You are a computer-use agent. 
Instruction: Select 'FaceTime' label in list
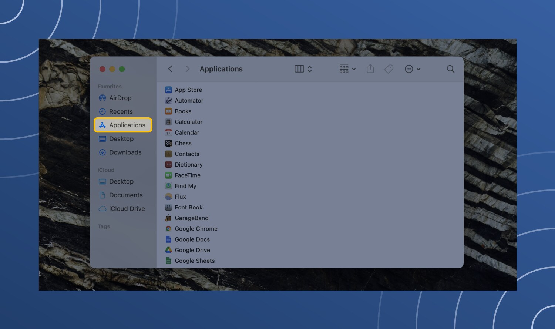coord(188,175)
